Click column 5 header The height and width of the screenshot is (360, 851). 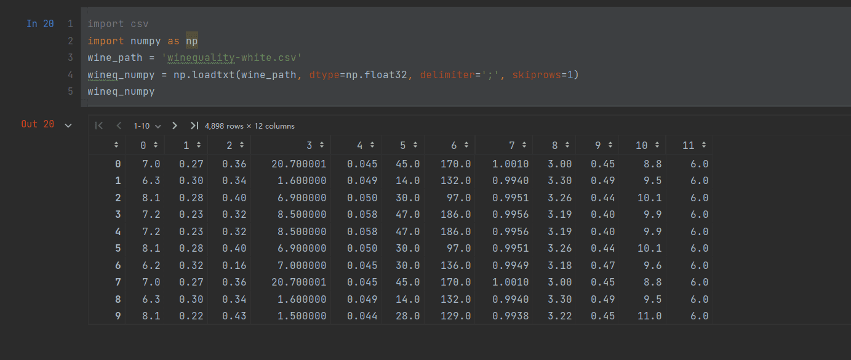click(x=403, y=145)
